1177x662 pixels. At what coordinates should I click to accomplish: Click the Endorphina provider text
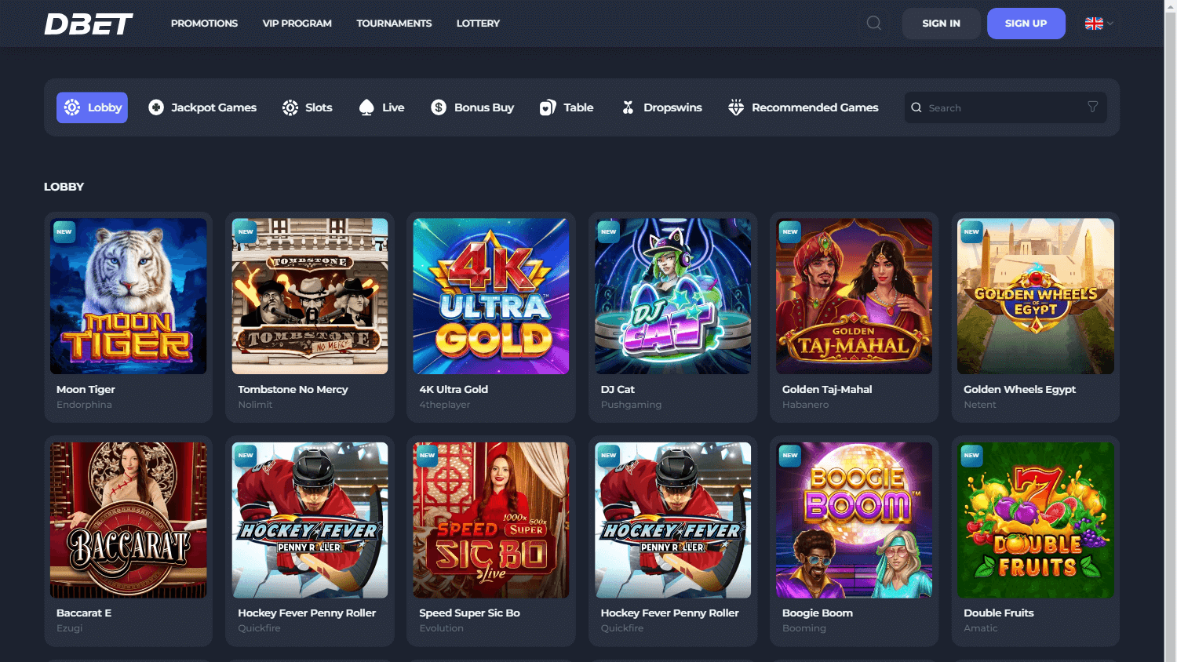[84, 405]
